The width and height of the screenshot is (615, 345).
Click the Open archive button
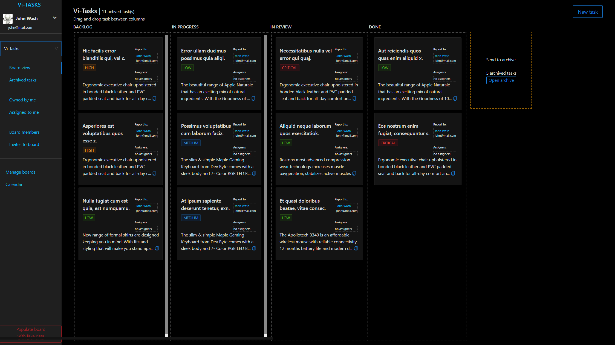point(501,80)
